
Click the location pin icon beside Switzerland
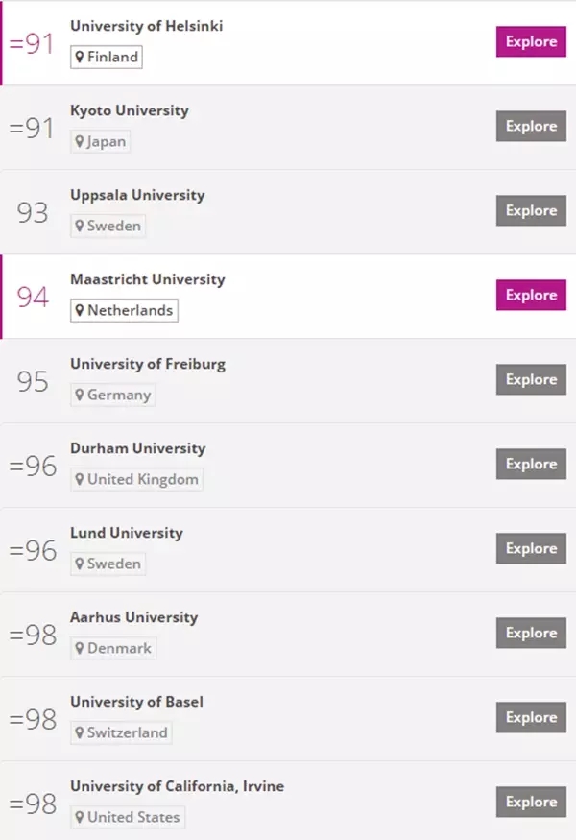pyautogui.click(x=80, y=732)
